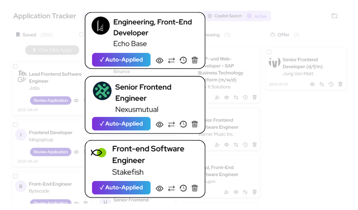Show history of Stakefish application

pyautogui.click(x=183, y=188)
